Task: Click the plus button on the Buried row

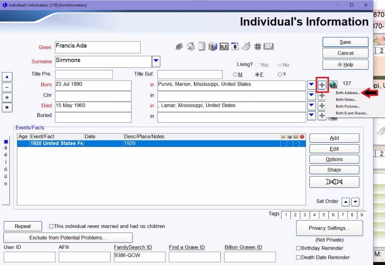Action: click(322, 116)
